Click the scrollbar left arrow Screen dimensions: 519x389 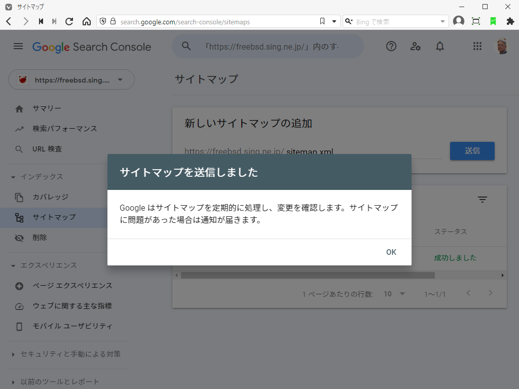tap(176, 275)
